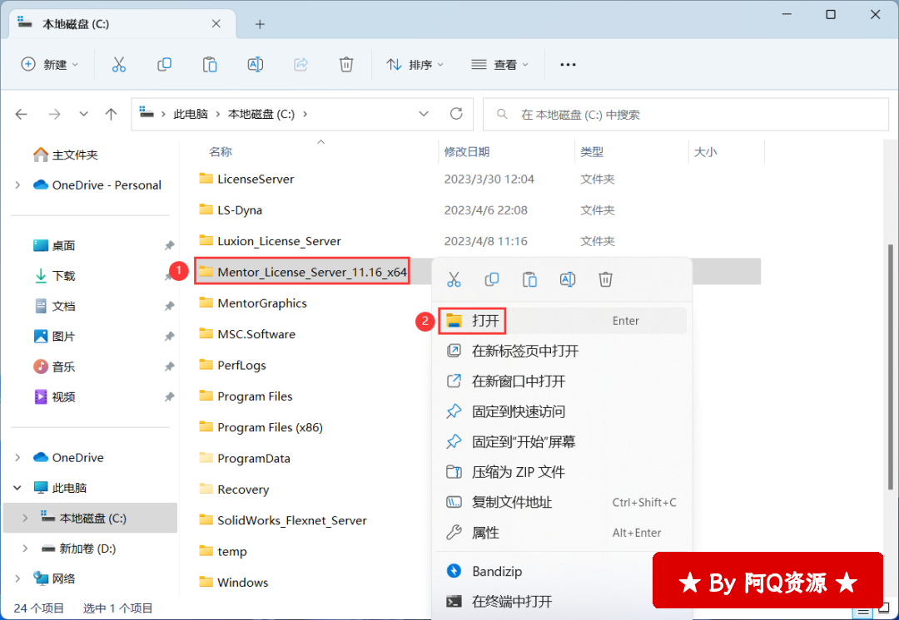Click the Cut icon in the context menu

[454, 279]
